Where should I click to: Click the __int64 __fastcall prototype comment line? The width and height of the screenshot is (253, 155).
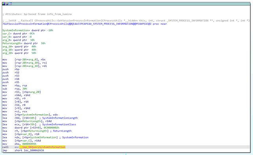(x=126, y=21)
